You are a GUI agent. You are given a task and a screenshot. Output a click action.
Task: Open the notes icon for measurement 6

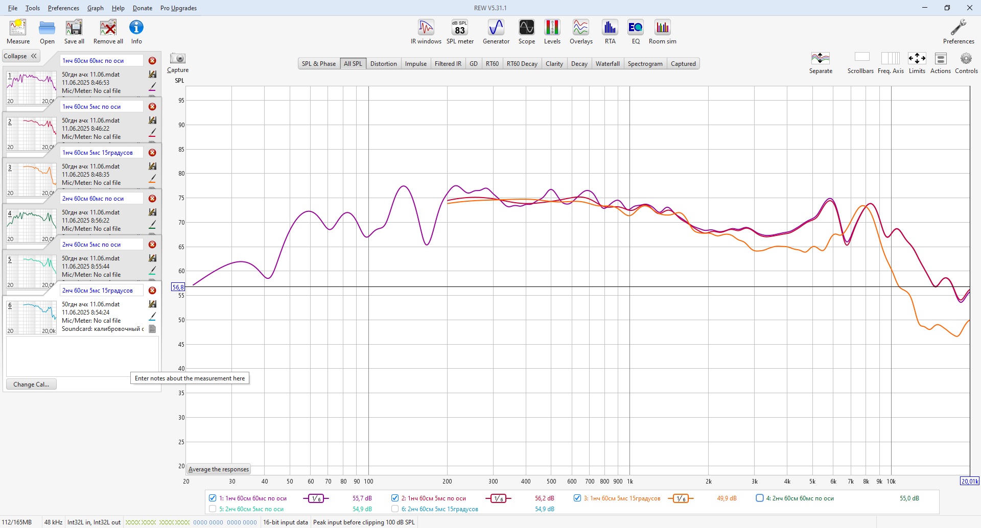[152, 329]
